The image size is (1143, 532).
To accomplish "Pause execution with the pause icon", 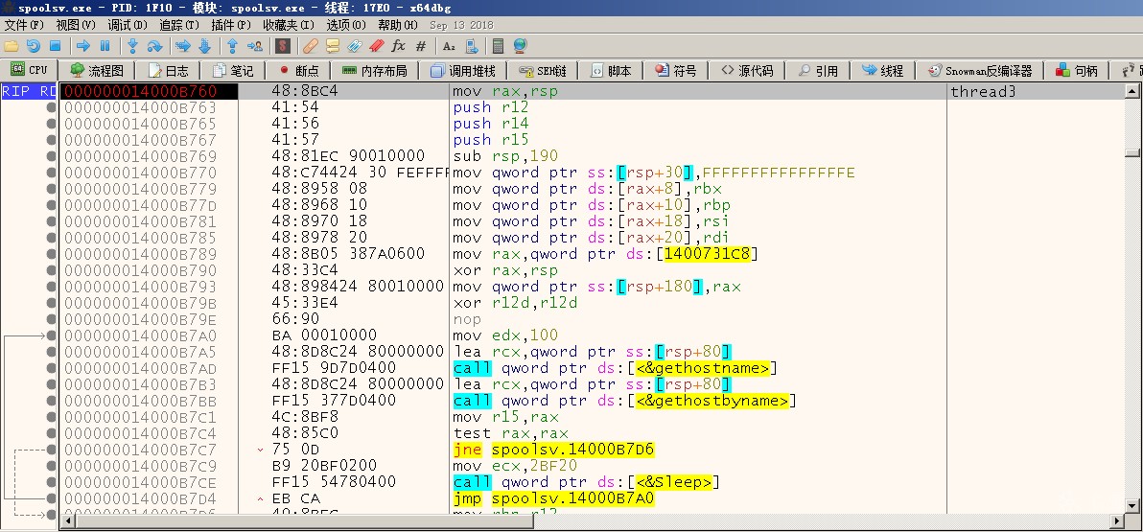I will tap(105, 46).
